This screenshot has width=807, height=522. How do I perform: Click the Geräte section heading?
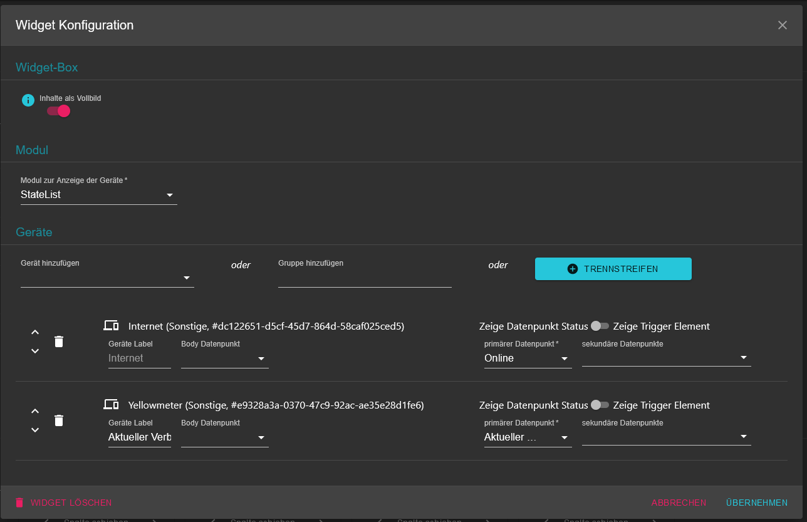tap(34, 232)
